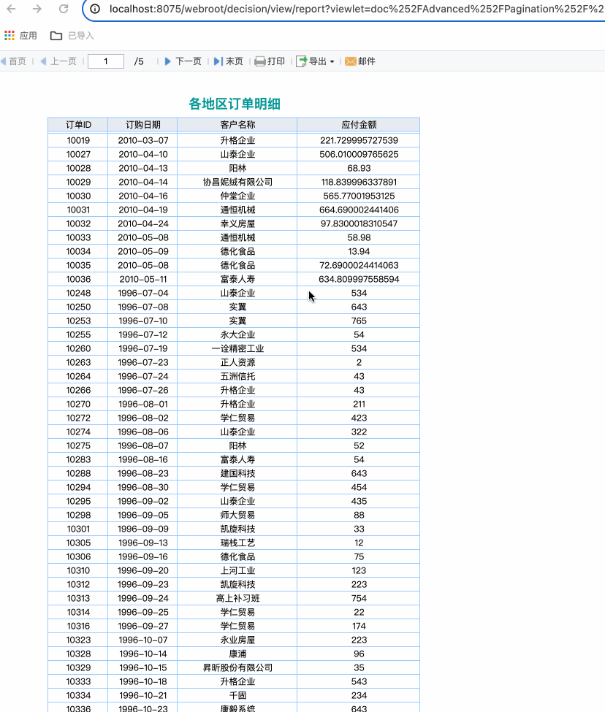Click the 订单ID column header
This screenshot has height=712, width=605.
(x=78, y=124)
